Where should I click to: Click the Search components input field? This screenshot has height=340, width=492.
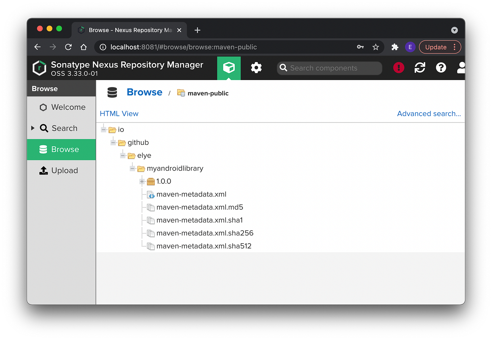(329, 68)
